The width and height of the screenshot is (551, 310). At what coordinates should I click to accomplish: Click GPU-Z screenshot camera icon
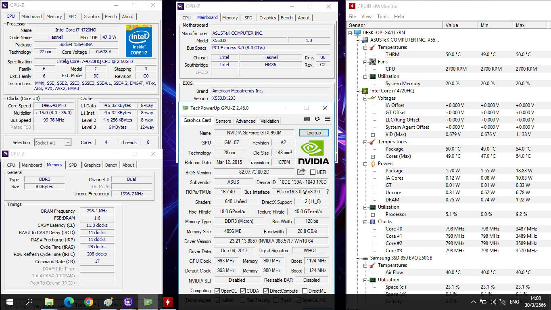(x=307, y=119)
